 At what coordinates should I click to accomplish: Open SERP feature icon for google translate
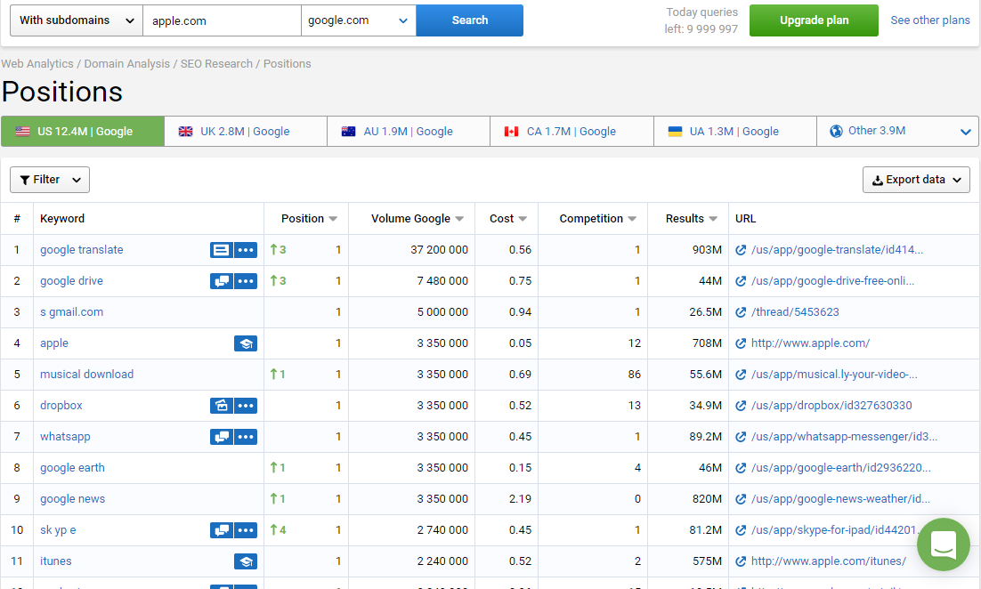click(222, 250)
